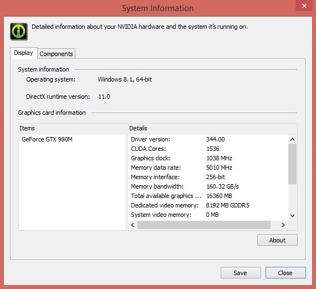316x289 pixels.
Task: Close the System Information window
Action: pyautogui.click(x=304, y=6)
